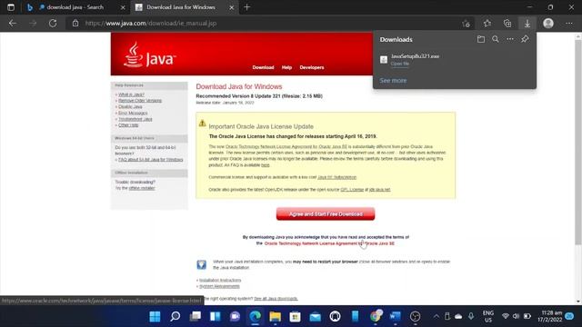
Task: Click Agree and Start Free Download
Action: (x=326, y=214)
